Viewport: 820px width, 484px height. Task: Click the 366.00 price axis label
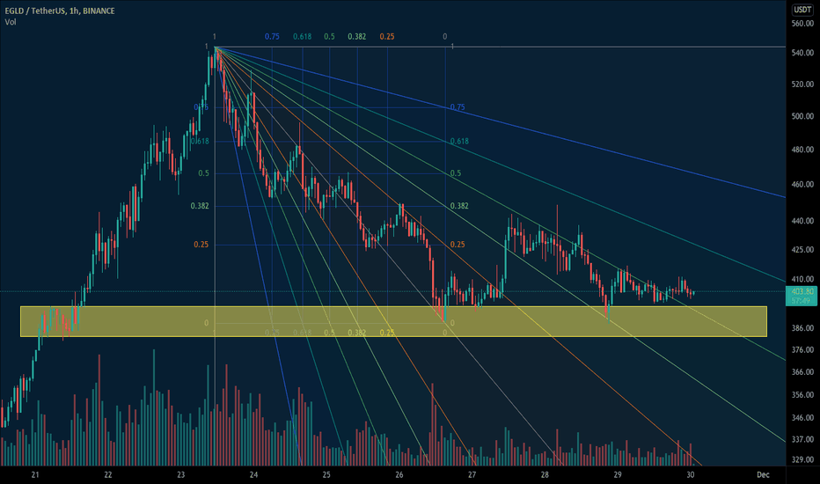click(x=802, y=372)
